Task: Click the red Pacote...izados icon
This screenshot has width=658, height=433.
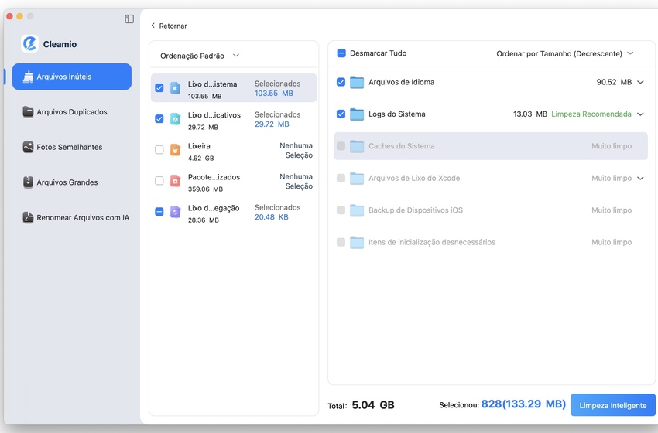Action: tap(176, 181)
